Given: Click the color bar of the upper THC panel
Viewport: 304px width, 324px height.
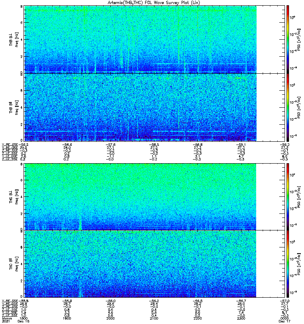Looking at the screenshot, I should [x=288, y=196].
